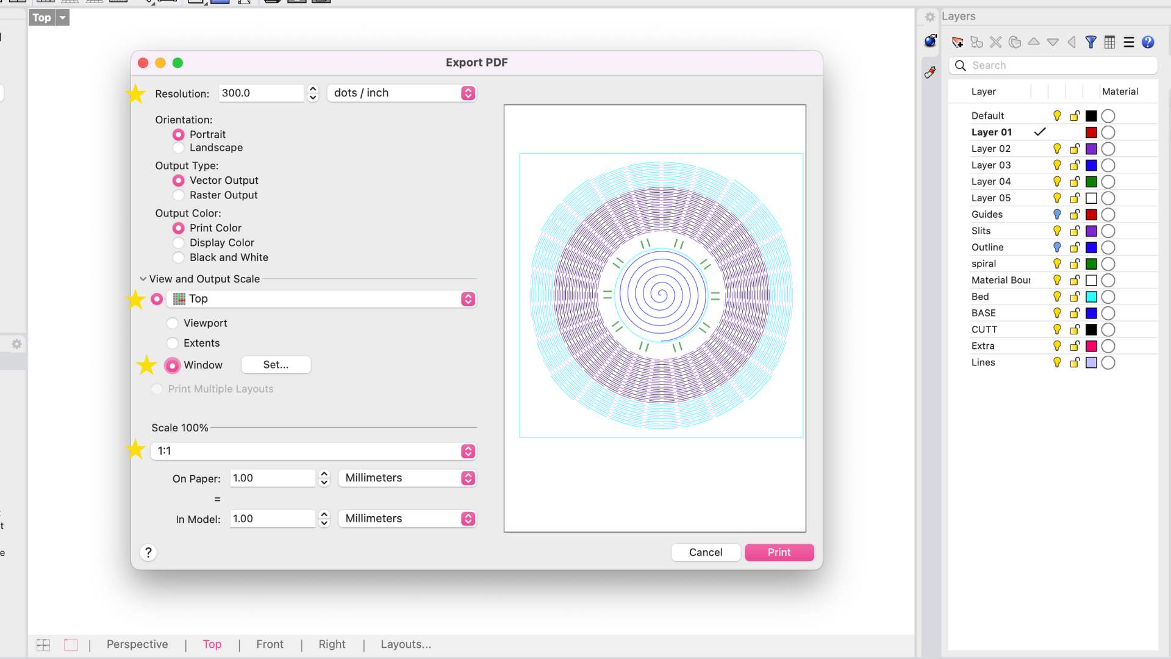Screen dimensions: 1171x659
Task: Click the Set... window button
Action: (x=276, y=365)
